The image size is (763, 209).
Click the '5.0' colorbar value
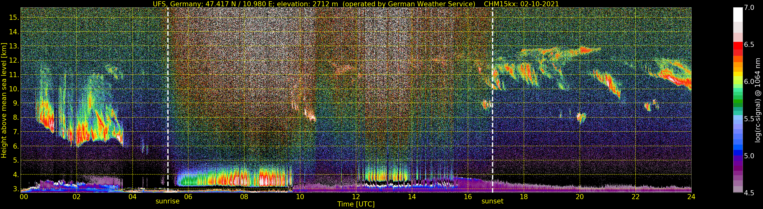click(749, 156)
